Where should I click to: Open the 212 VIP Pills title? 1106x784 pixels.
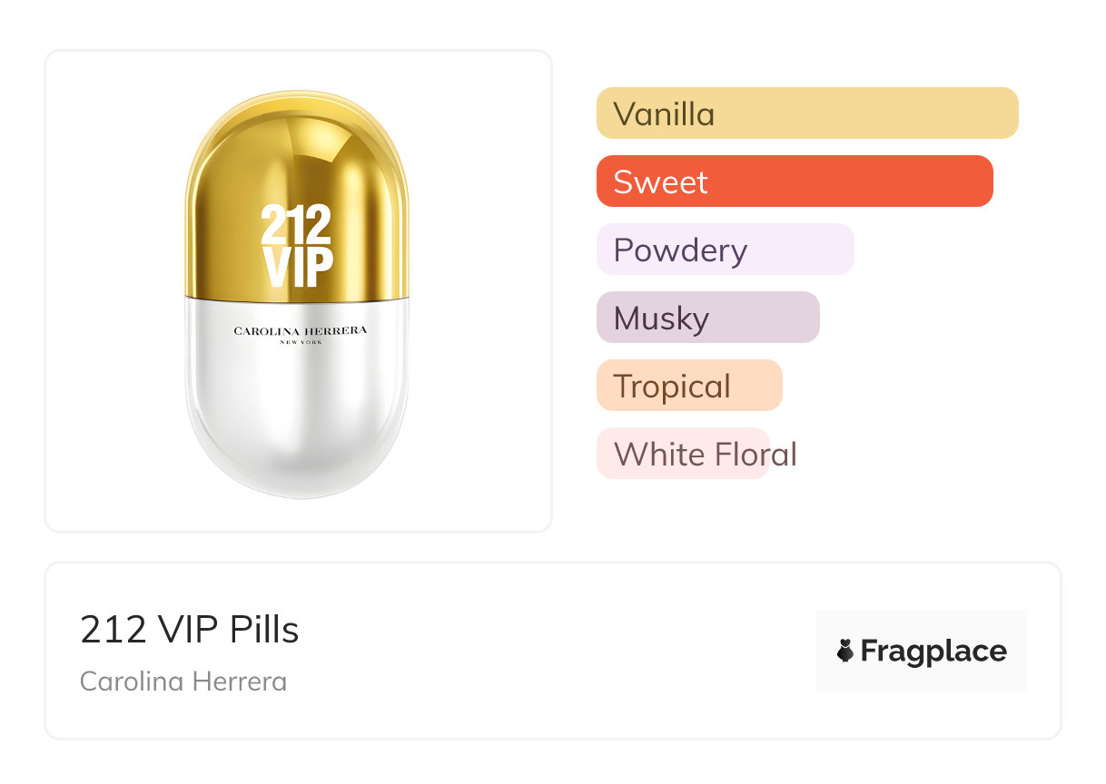pos(189,630)
